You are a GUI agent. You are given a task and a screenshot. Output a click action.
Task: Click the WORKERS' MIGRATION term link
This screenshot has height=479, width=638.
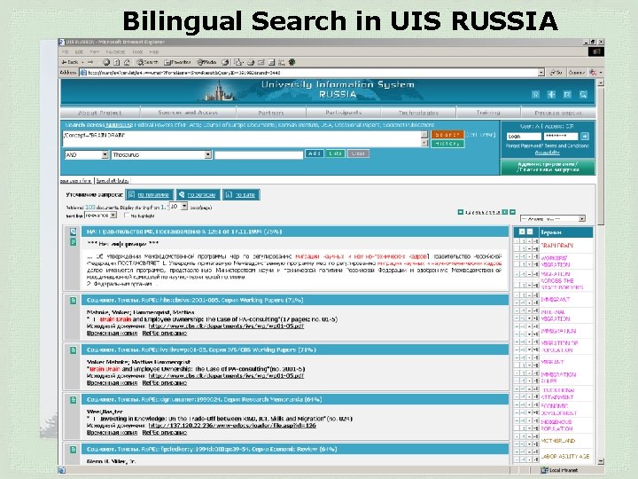click(x=556, y=261)
